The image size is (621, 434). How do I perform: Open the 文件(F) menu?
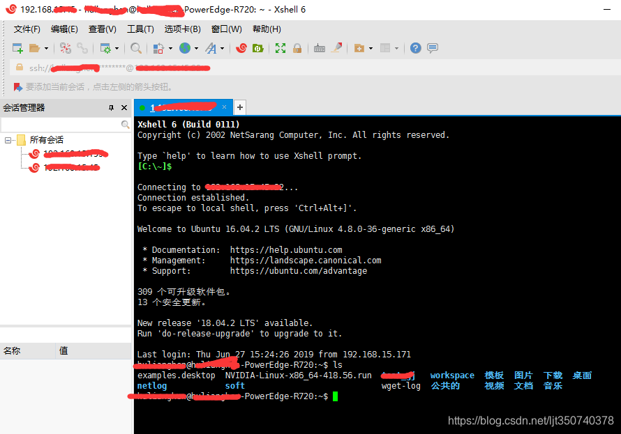click(27, 29)
